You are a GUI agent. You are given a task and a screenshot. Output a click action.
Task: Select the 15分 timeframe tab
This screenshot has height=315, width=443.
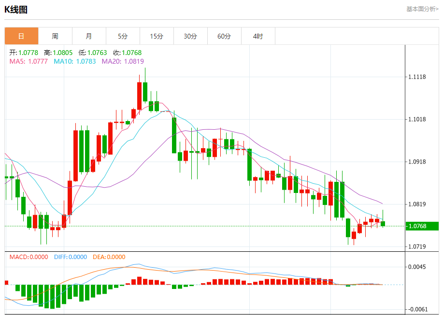(x=157, y=36)
